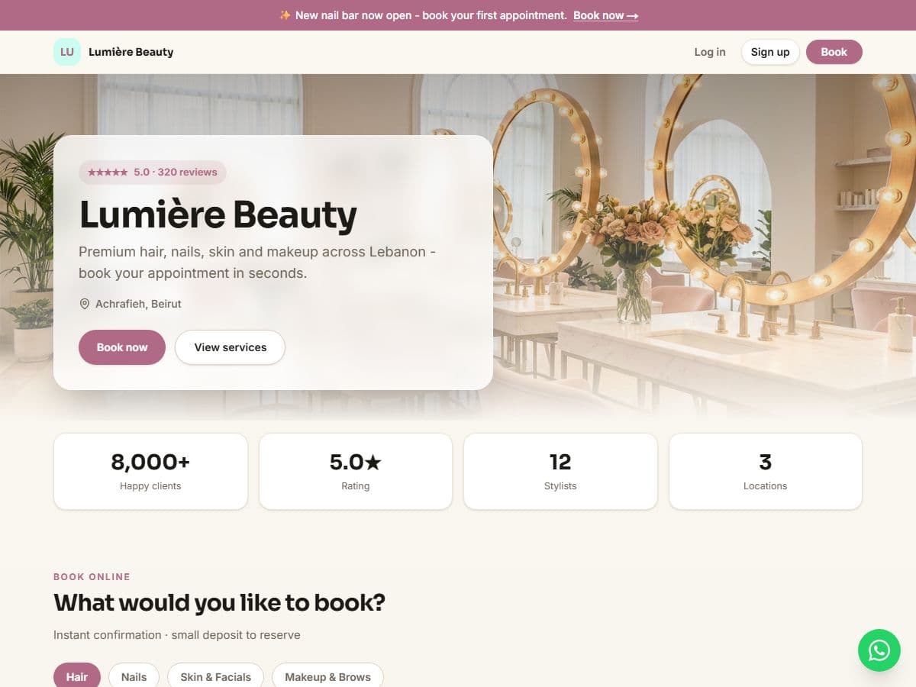
Task: Select the Makeup & Brows tab
Action: [x=327, y=676]
